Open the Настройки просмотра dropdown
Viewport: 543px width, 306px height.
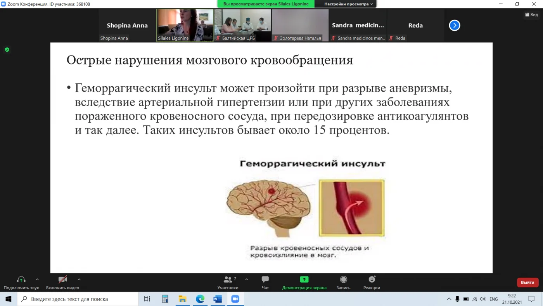click(x=348, y=4)
